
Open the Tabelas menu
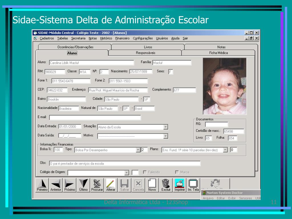62,38
